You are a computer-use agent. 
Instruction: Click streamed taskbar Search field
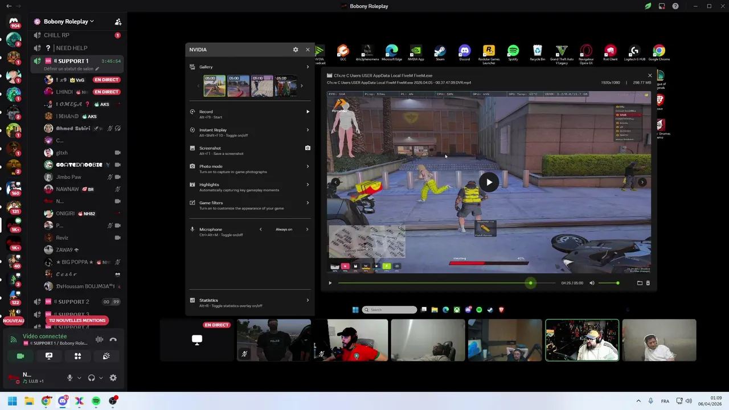pos(390,310)
